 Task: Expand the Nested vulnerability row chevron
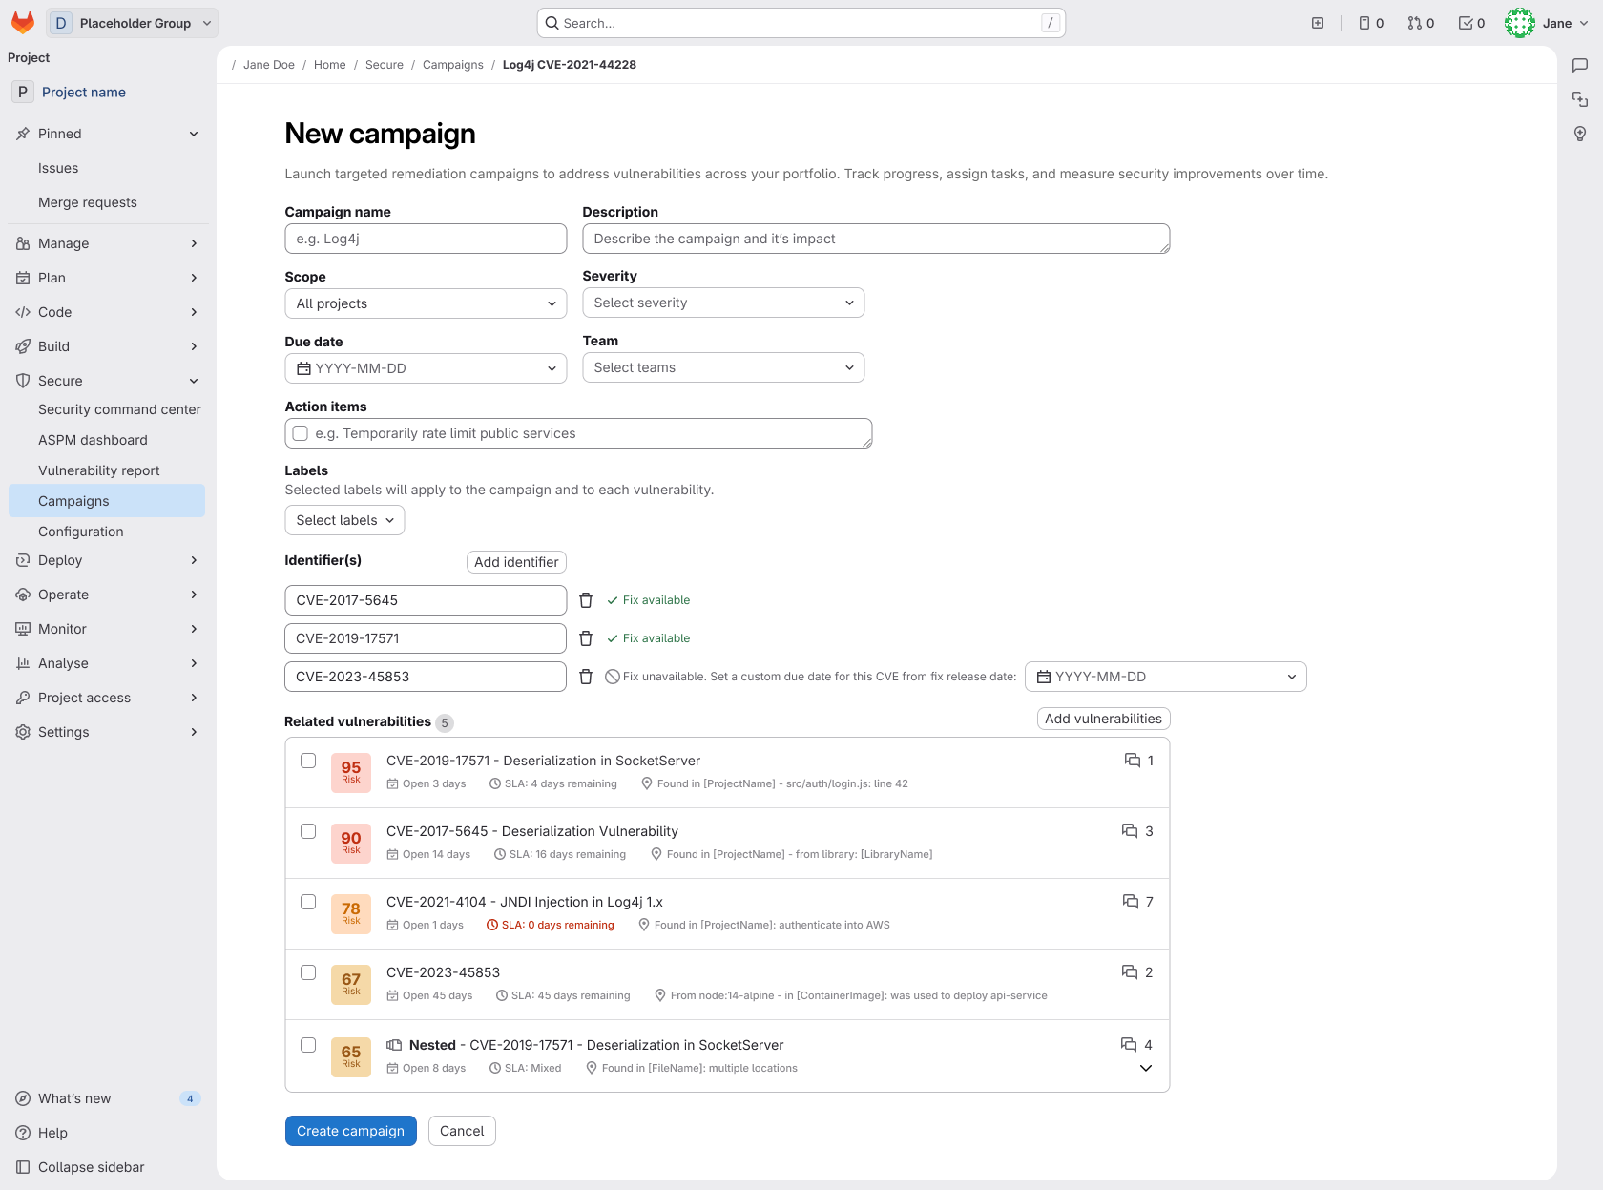pyautogui.click(x=1146, y=1068)
